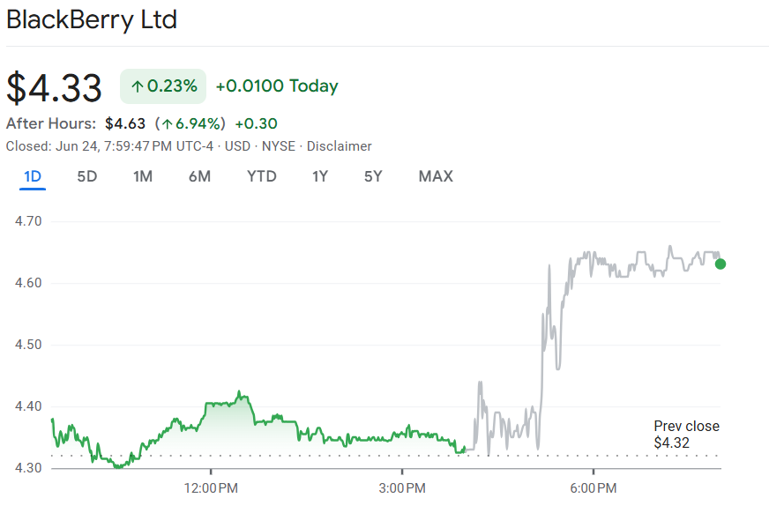Click the +0.0100 Today change text

coord(277,86)
